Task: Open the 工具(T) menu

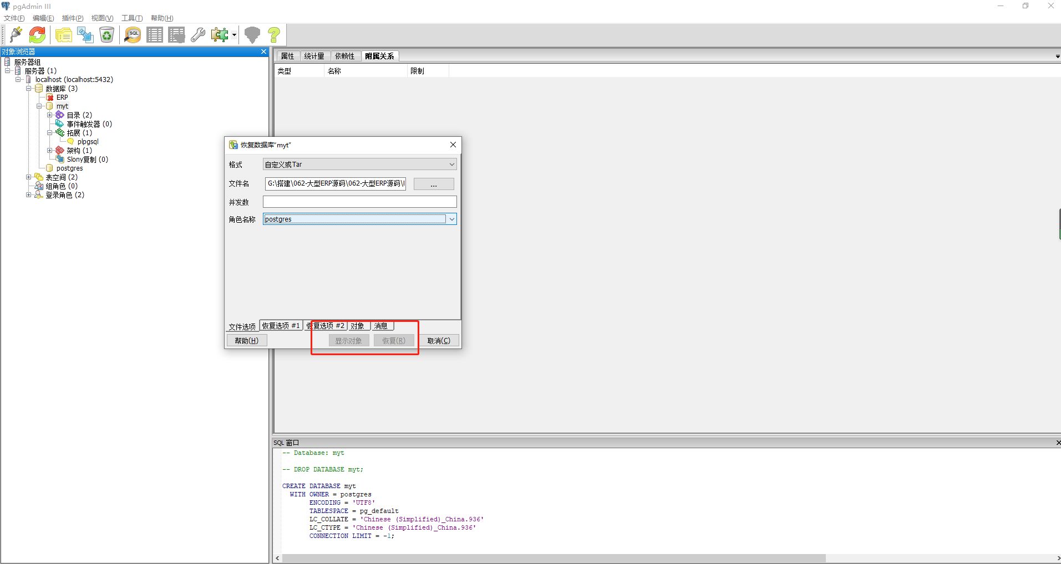Action: tap(131, 18)
